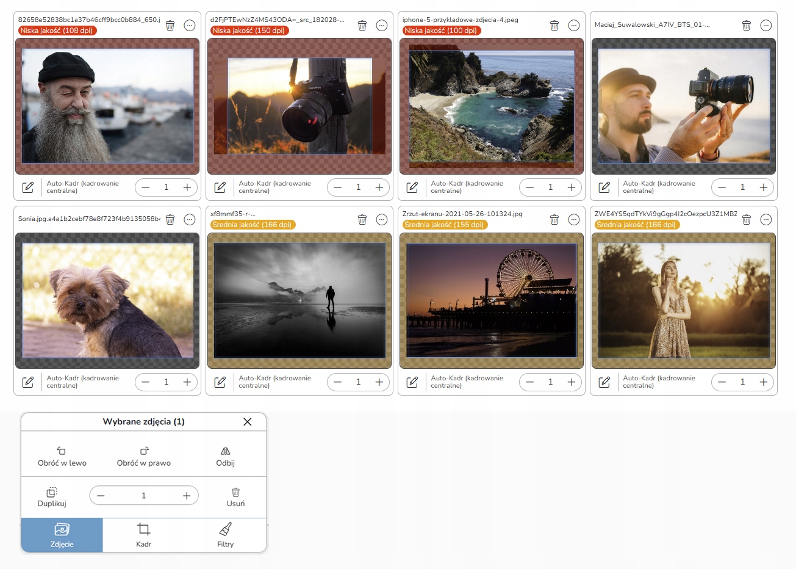Select the ferris wheel pier thumbnail
Screen dimensions: 796x569
coord(492,300)
